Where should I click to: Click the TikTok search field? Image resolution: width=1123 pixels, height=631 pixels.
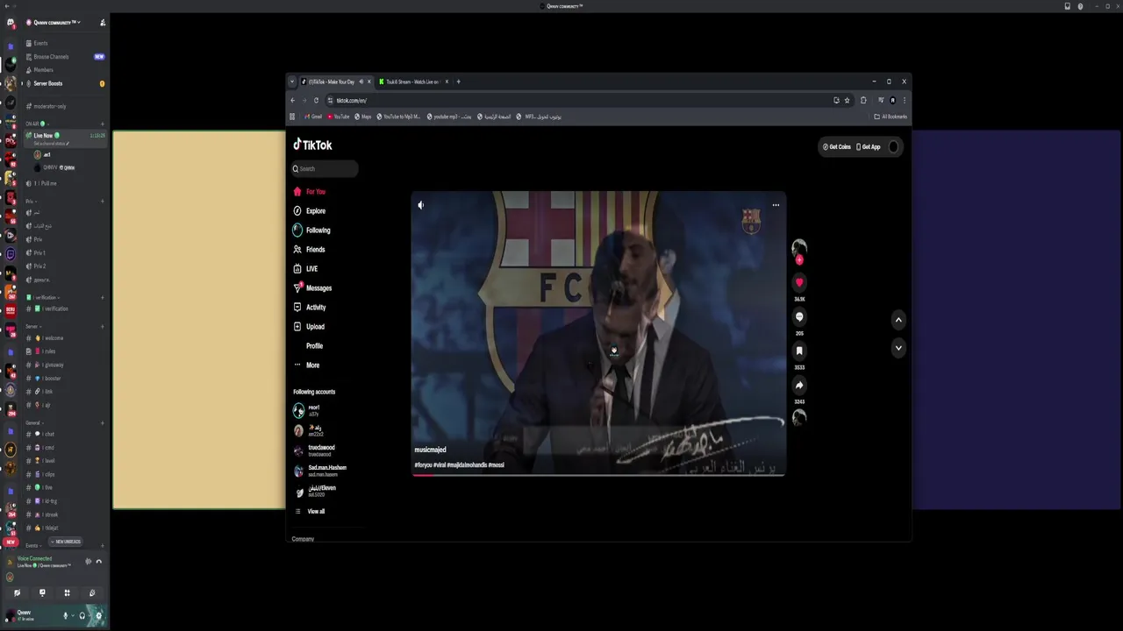tap(325, 168)
